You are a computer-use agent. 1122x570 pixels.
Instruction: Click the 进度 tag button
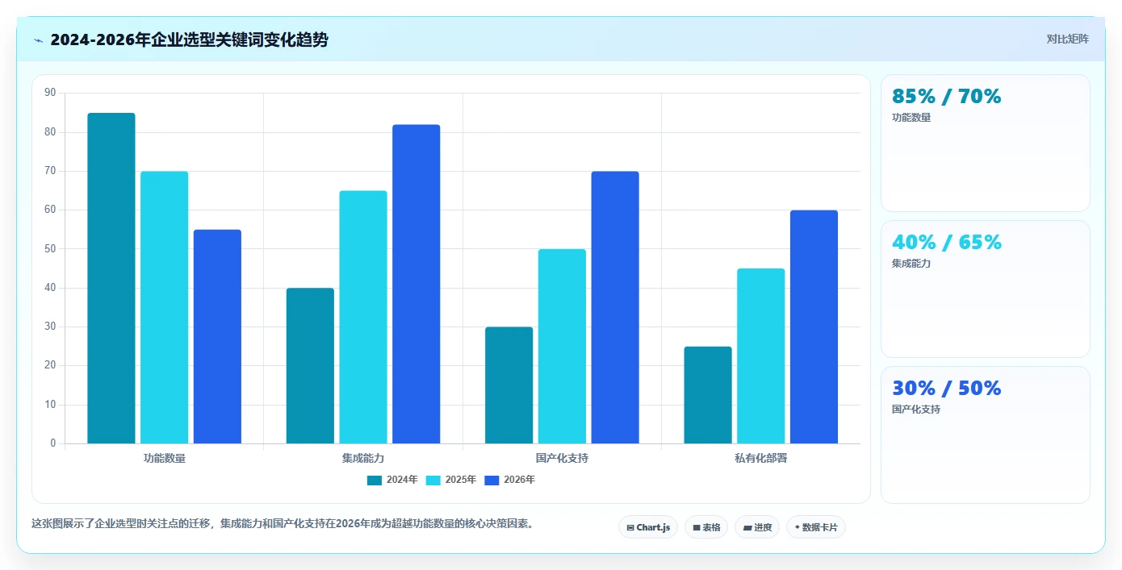tap(757, 527)
